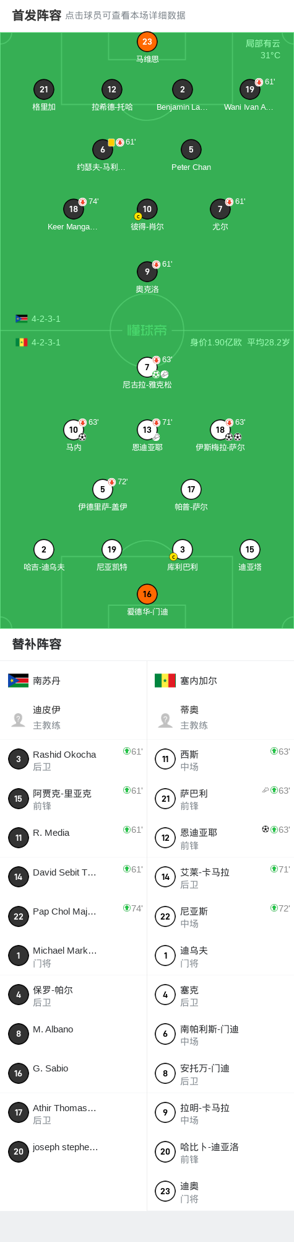This screenshot has height=1242, width=294.
Task: Open substitute 萨巴利 details
Action: click(x=220, y=799)
